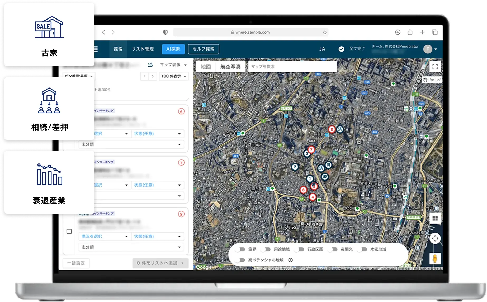Switch to 地図 map view tab
Screen dimensions: 487x302
tap(206, 67)
